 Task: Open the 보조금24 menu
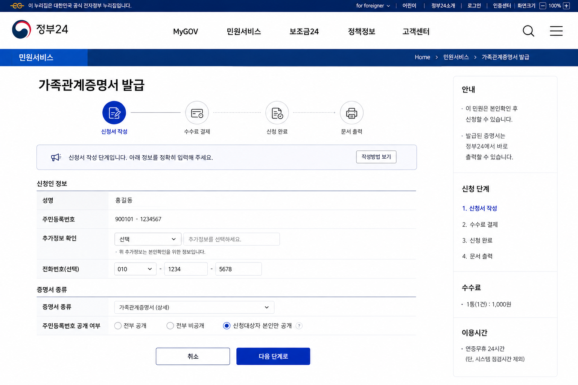pyautogui.click(x=304, y=32)
